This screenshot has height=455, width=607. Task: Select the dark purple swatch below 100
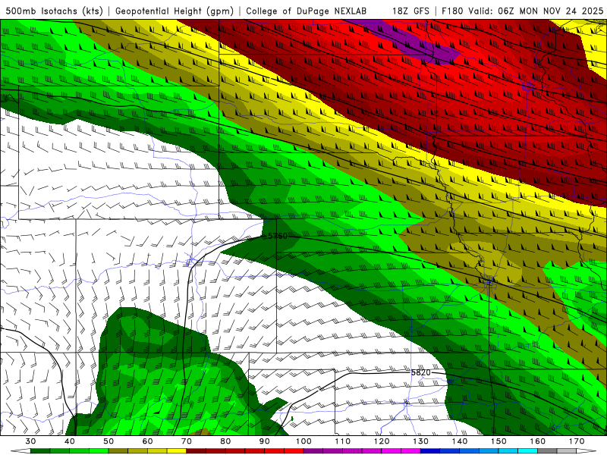(x=313, y=451)
